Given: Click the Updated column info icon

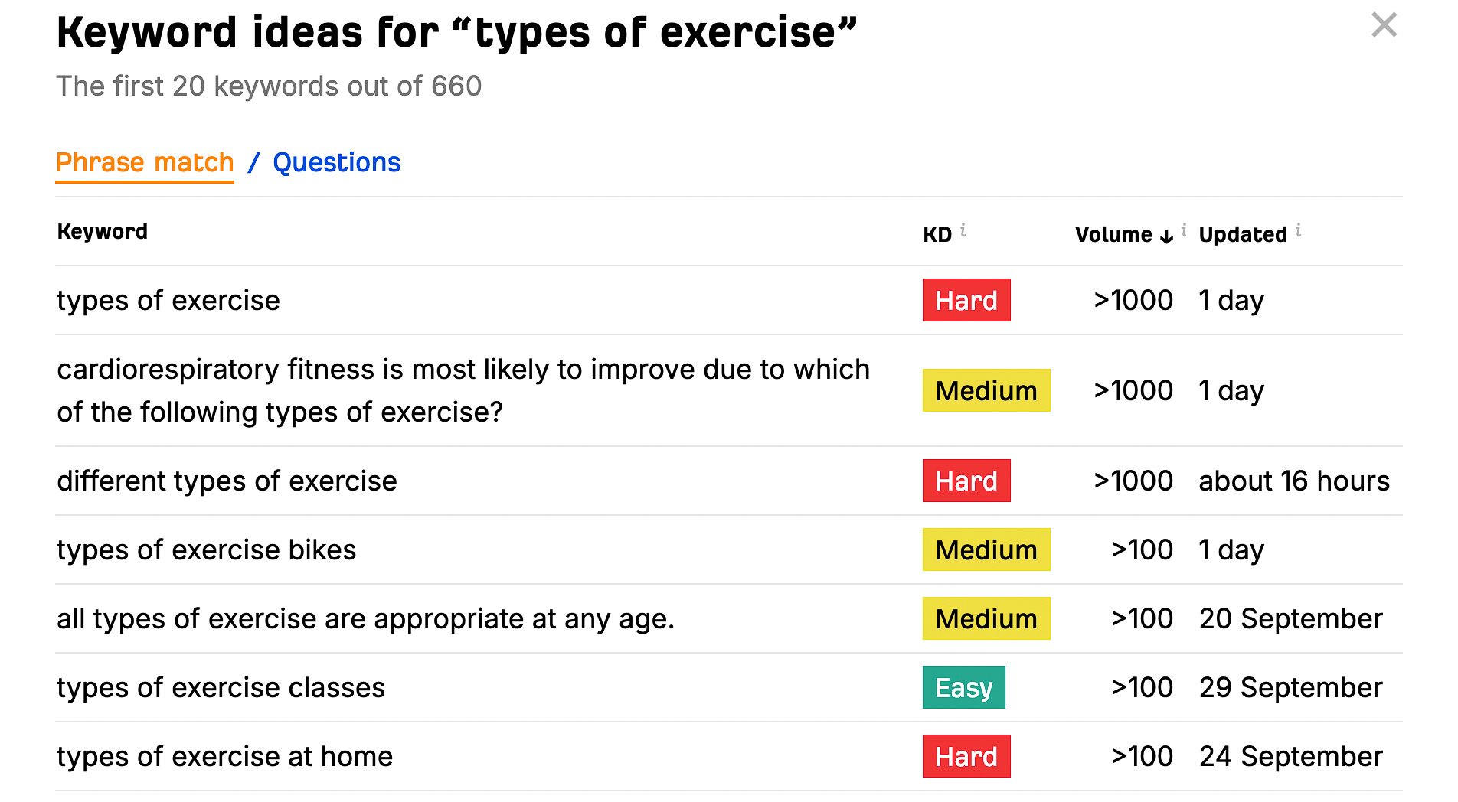Looking at the screenshot, I should coord(1298,230).
